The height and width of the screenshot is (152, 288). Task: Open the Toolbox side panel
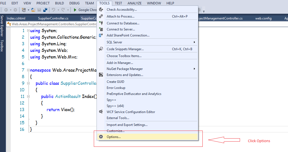point(2,46)
